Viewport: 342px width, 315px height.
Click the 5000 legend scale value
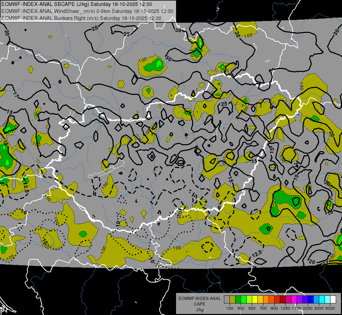tap(330, 308)
